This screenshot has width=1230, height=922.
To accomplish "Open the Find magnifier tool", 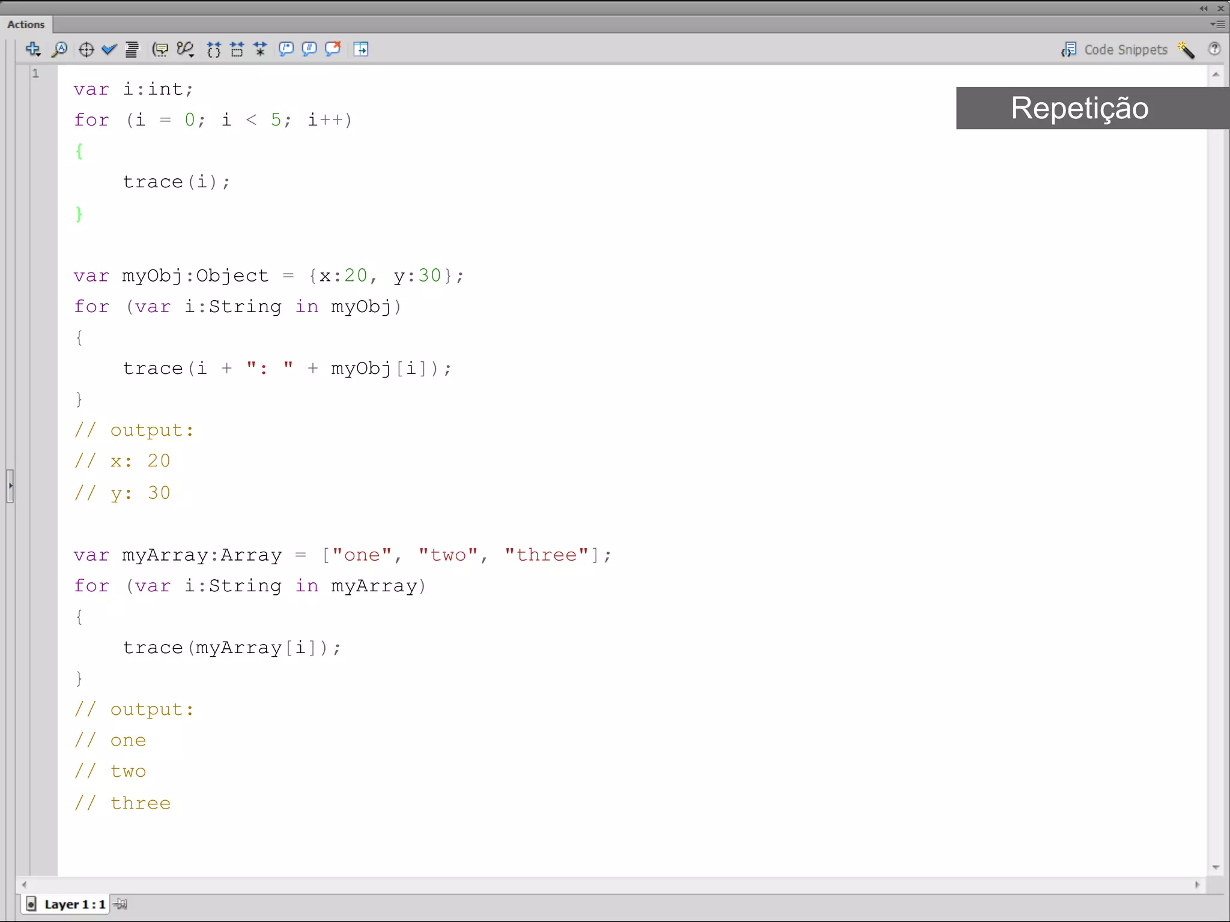I will point(59,49).
